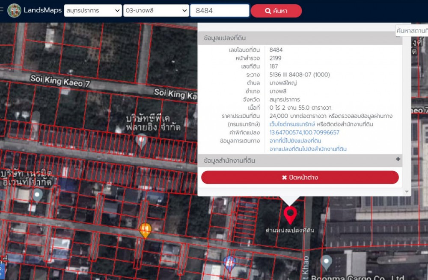Click the grey marker near Boonma Cargo
428x280 pixels.
[326, 261]
